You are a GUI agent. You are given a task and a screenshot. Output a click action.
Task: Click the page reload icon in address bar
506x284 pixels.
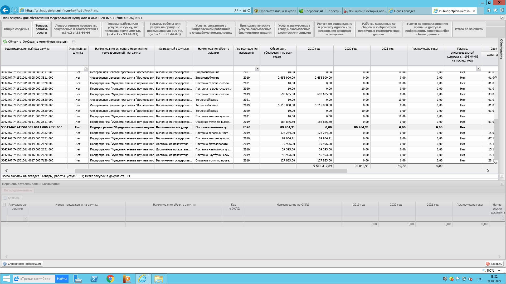click(249, 11)
